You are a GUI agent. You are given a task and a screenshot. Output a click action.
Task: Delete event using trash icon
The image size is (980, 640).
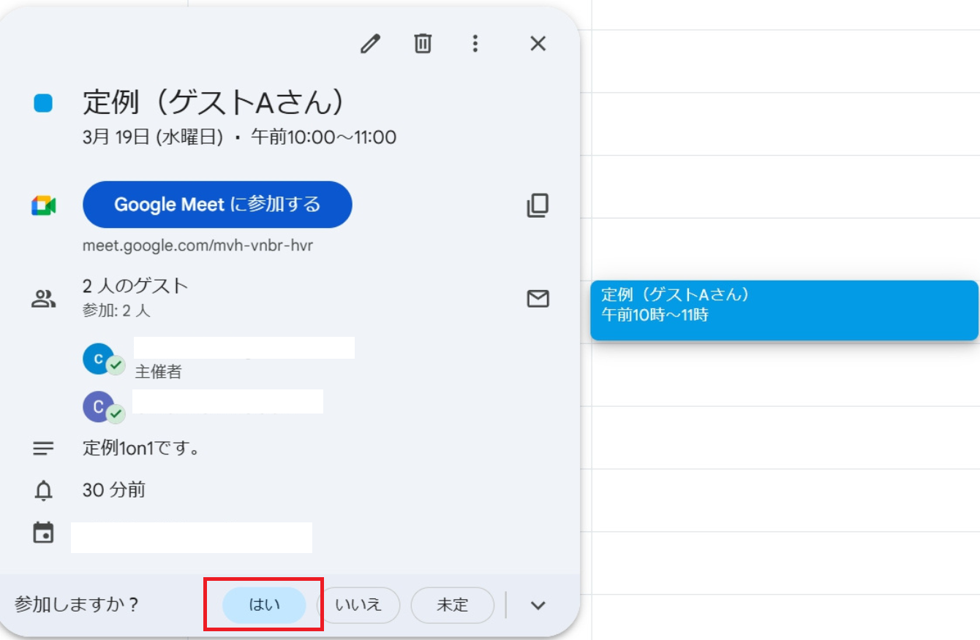point(423,44)
